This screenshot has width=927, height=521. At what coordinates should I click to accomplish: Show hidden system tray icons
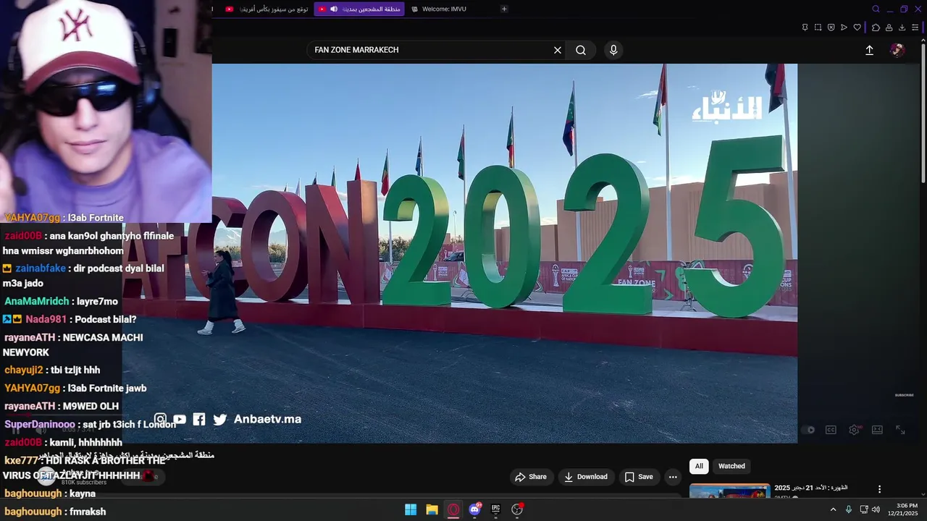pos(833,509)
